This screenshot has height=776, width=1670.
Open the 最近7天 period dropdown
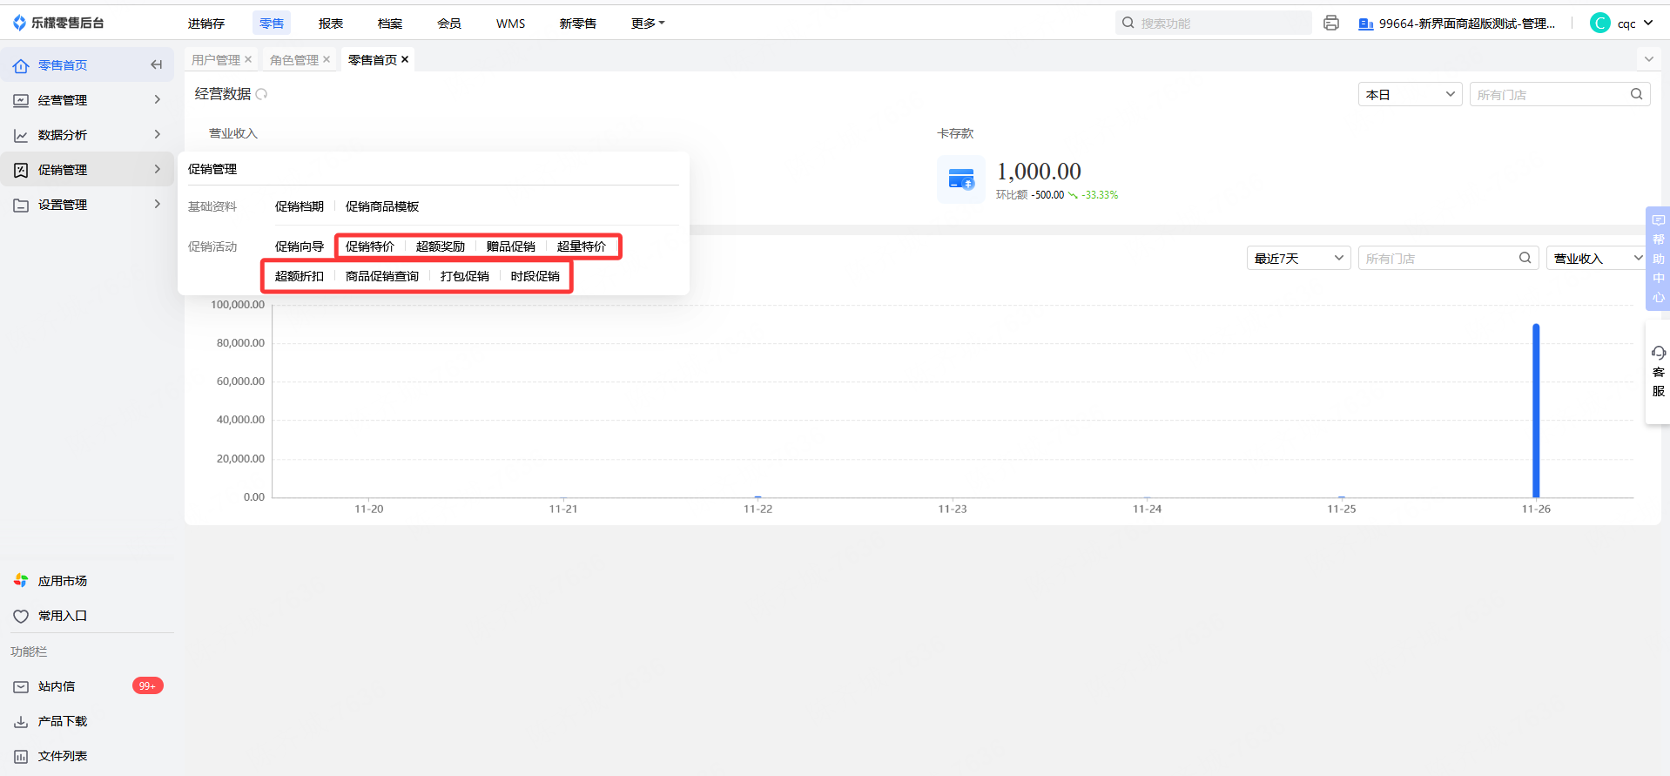[1298, 258]
